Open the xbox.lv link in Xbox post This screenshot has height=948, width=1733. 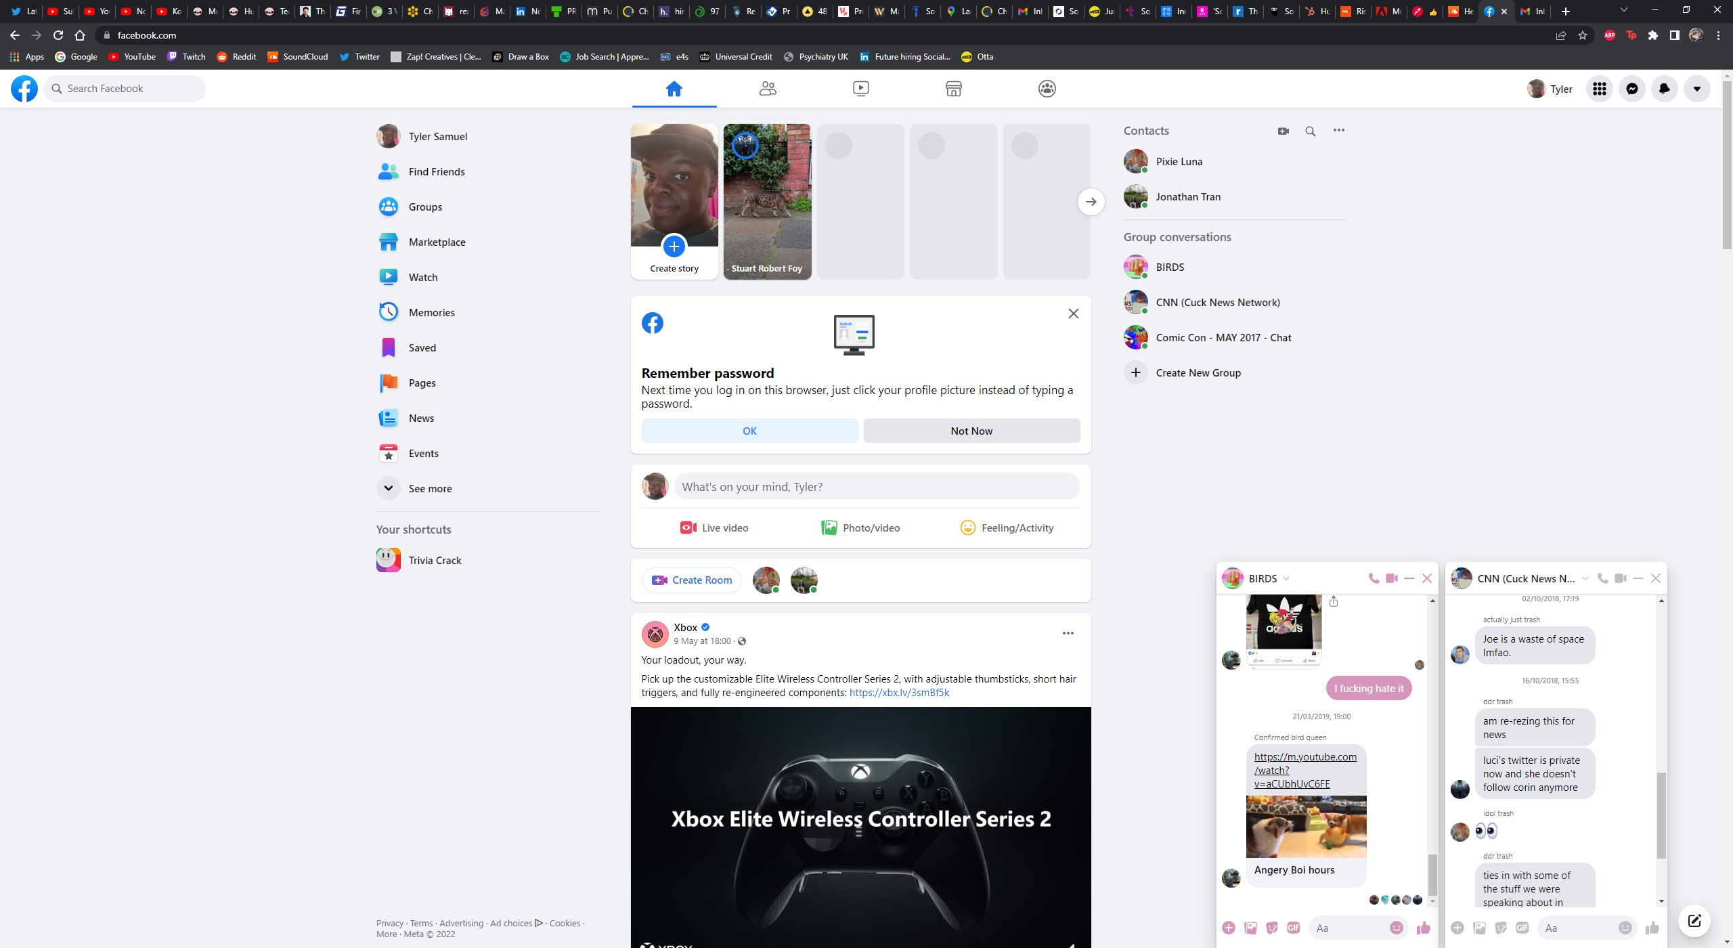[x=899, y=693]
